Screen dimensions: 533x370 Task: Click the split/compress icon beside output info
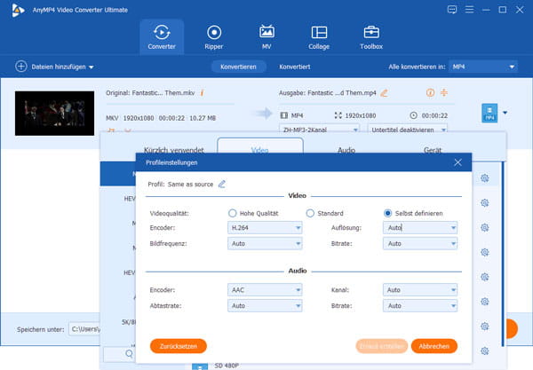click(444, 92)
